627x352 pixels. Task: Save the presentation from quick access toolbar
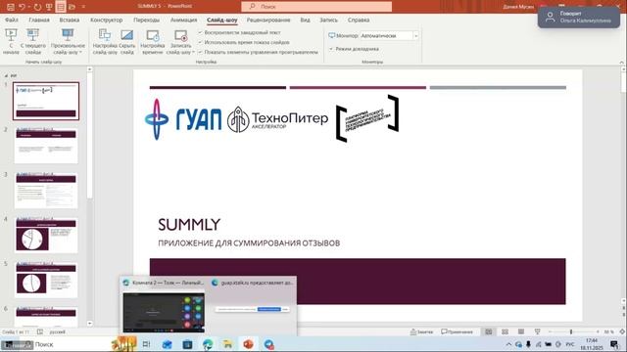tap(11, 7)
